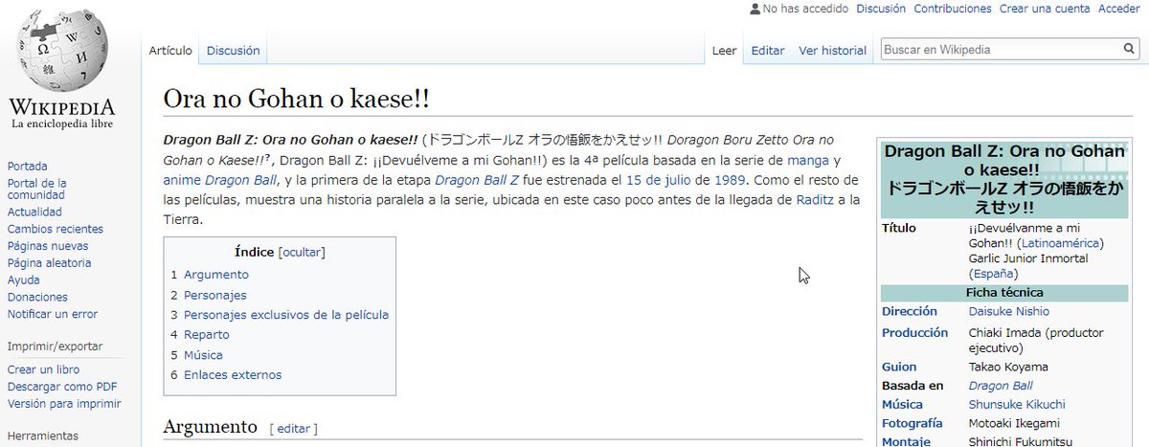
Task: Open the Discusión tab next to Artículo
Action: [x=233, y=51]
